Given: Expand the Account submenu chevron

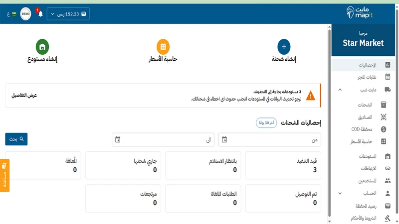Looking at the screenshot, I should click(x=340, y=193).
